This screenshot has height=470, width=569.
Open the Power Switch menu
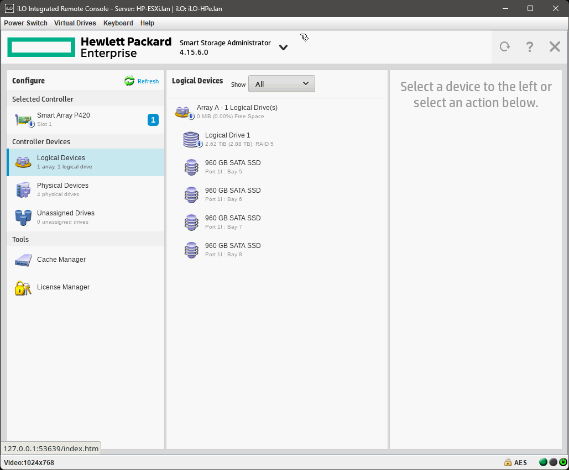[x=25, y=23]
